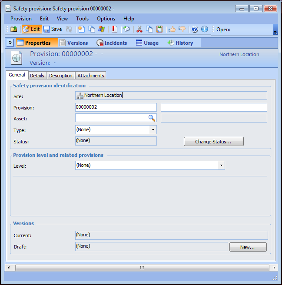Click the horizontal scrollbar thumb
The image size is (282, 285).
click(142, 268)
